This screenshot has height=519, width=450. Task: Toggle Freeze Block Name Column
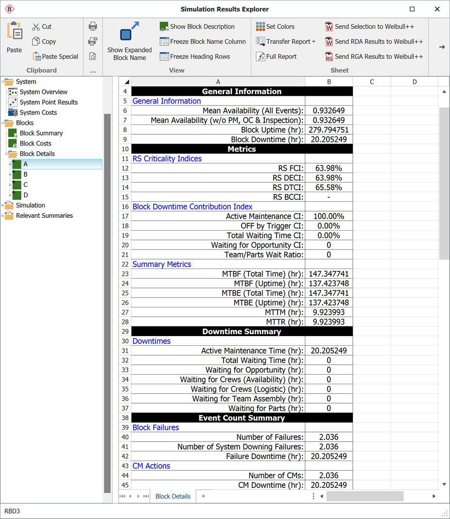point(203,42)
